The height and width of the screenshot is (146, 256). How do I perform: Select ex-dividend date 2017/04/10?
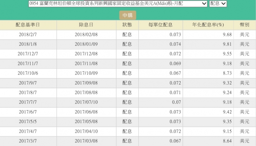tap(86, 131)
